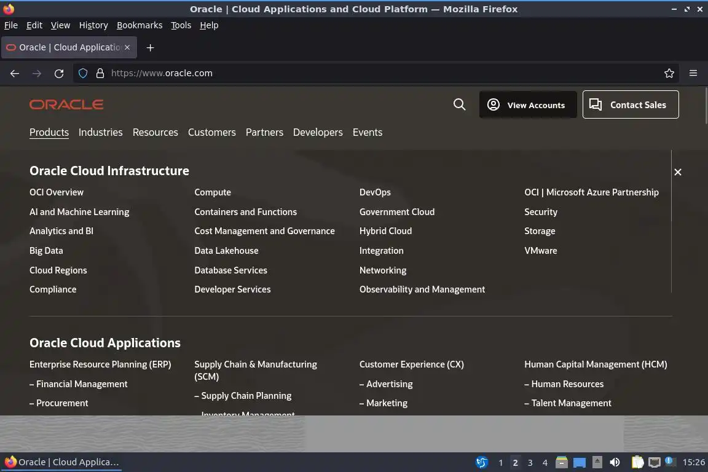The height and width of the screenshot is (472, 708).
Task: Open OCI Microsoft Azure Partnership link
Action: coord(591,192)
